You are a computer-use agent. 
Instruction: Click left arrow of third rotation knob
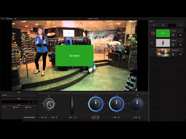pyautogui.click(x=128, y=104)
